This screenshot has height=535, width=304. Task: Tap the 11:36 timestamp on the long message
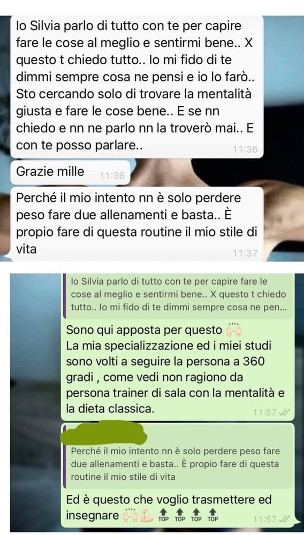tap(245, 149)
